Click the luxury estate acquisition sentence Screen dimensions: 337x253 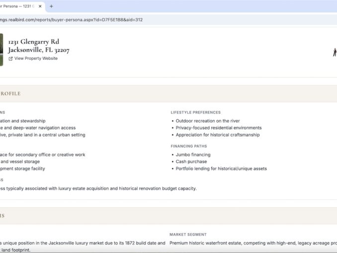point(98,188)
